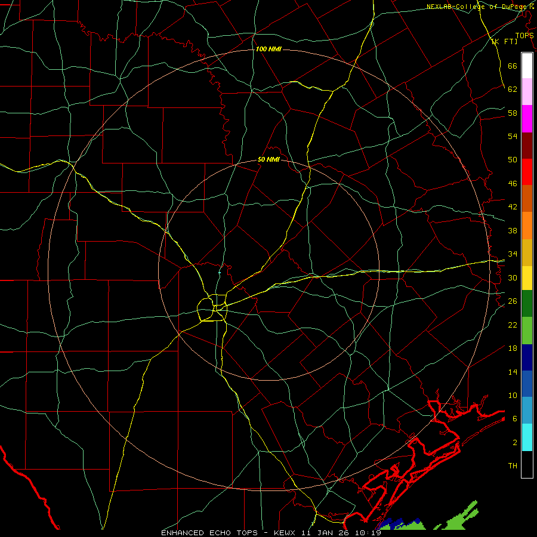Click the 42 value on the legend
Image resolution: width=537 pixels, height=537 pixels.
(x=513, y=206)
